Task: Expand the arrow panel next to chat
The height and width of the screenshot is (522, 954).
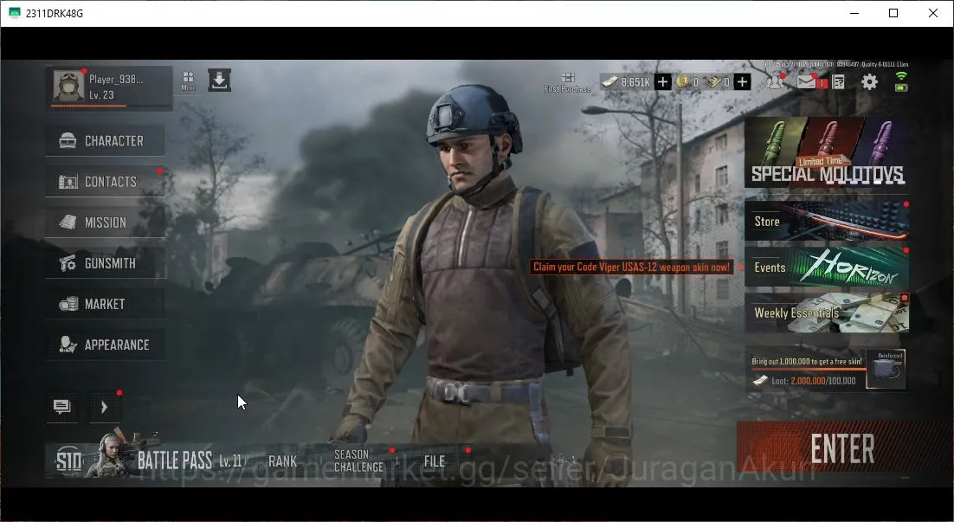Action: [104, 406]
